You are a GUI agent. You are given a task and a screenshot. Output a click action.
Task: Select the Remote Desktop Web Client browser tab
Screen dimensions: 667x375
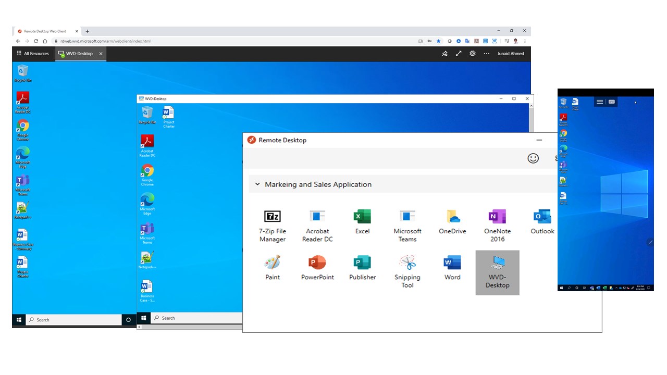47,31
